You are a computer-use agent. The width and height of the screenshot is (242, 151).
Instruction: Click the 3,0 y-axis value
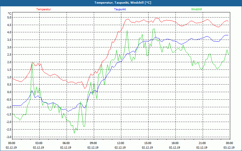coord(9,47)
